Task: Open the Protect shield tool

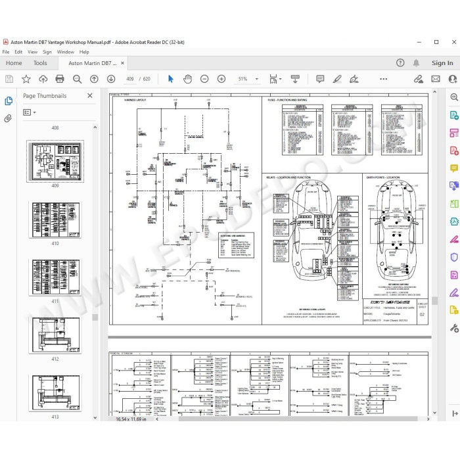Action: (x=454, y=258)
